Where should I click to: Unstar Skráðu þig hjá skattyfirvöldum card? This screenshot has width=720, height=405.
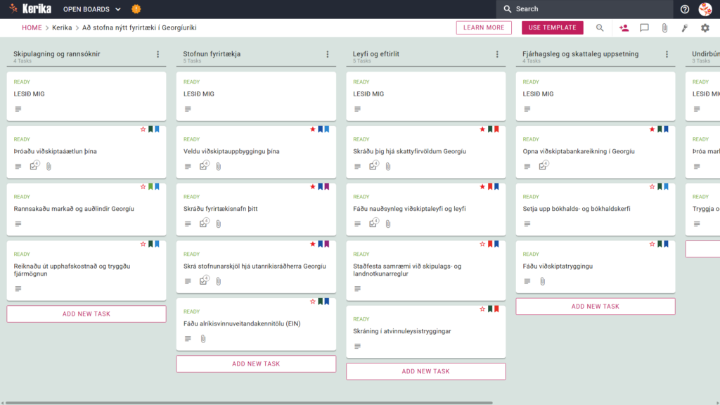pyautogui.click(x=482, y=129)
